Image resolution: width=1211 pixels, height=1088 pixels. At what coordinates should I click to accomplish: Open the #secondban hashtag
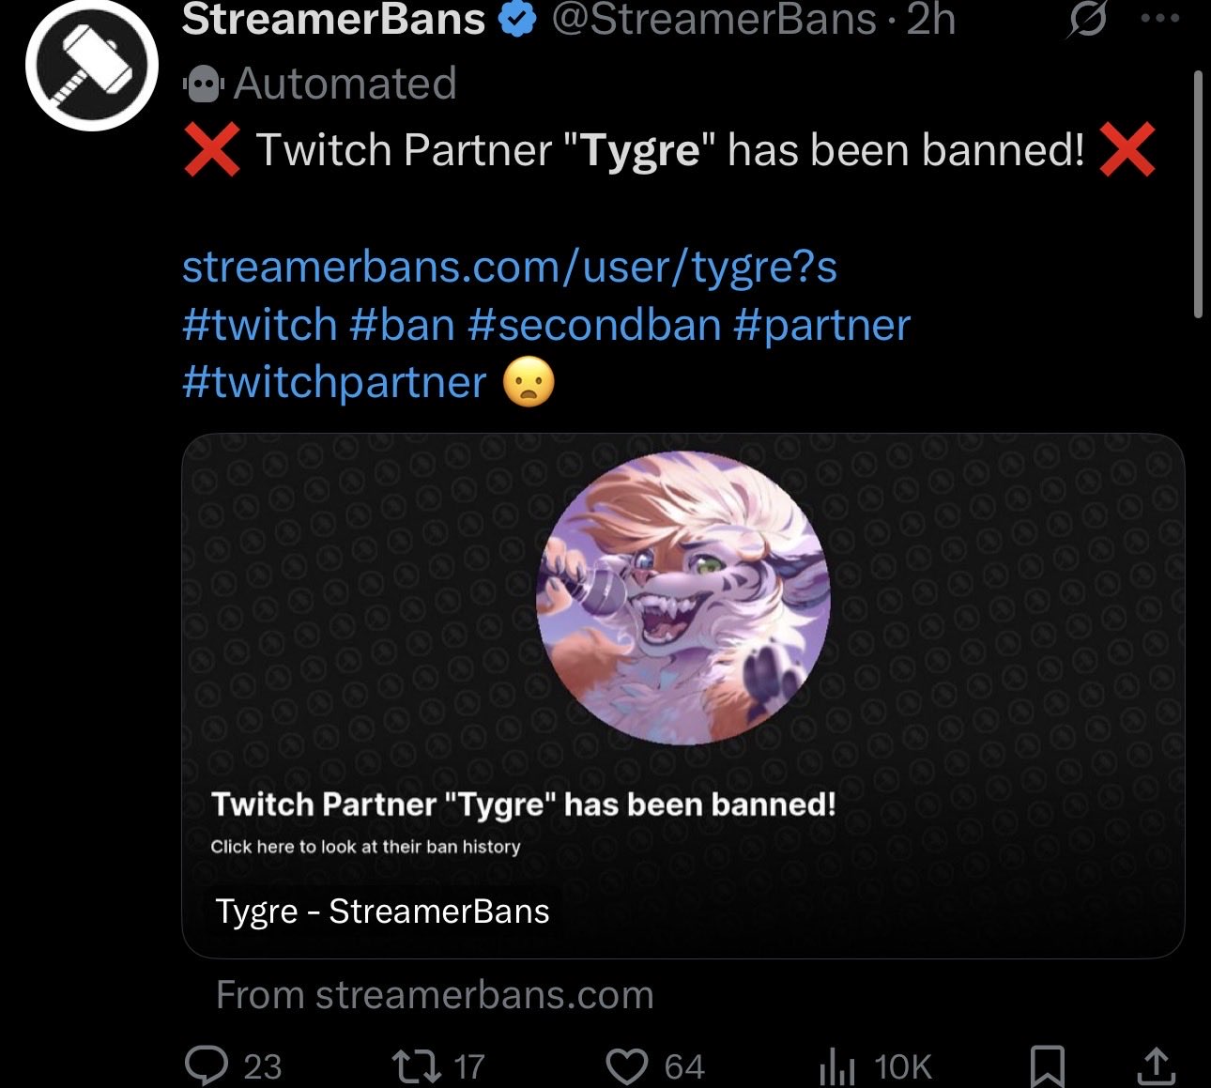point(593,326)
